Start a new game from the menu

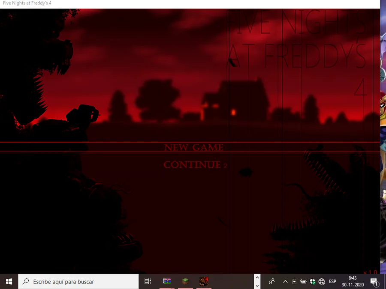(x=194, y=147)
